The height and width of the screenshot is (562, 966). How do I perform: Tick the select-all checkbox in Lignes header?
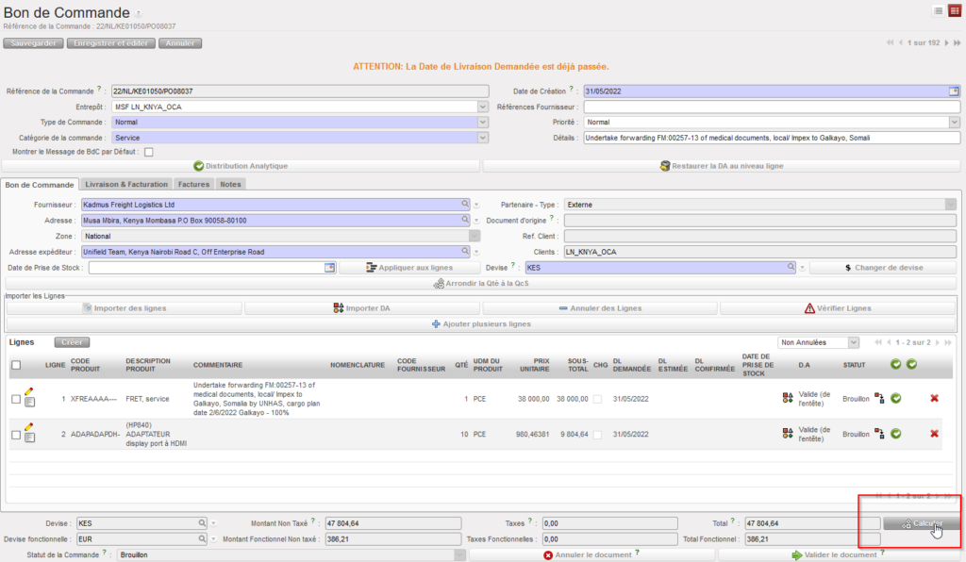[x=15, y=365]
